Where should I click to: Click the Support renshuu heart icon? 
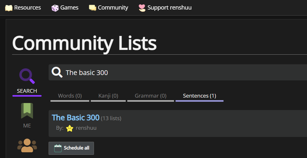pyautogui.click(x=142, y=8)
